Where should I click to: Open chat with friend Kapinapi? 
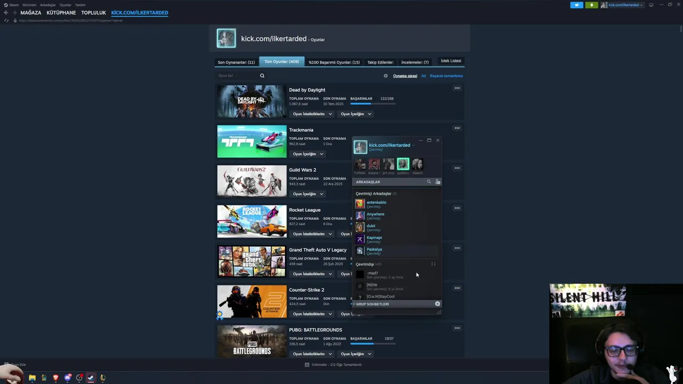(396, 239)
